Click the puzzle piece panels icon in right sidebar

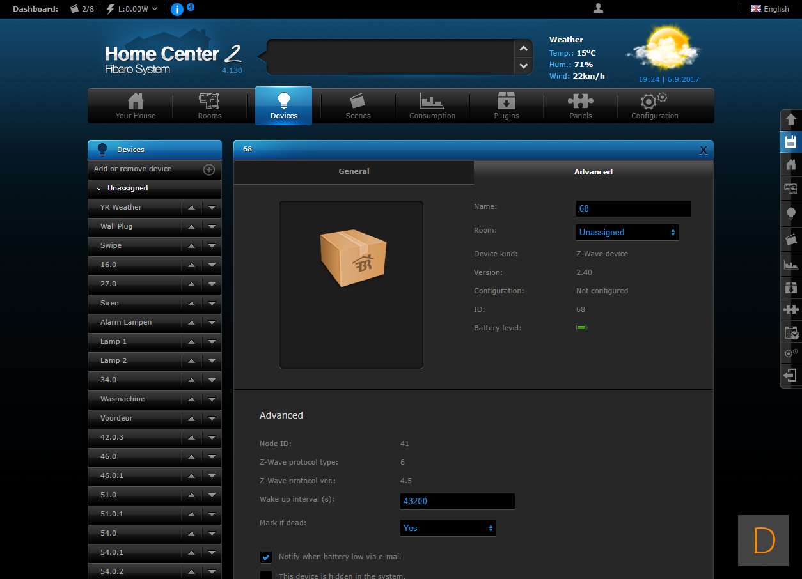tap(790, 310)
